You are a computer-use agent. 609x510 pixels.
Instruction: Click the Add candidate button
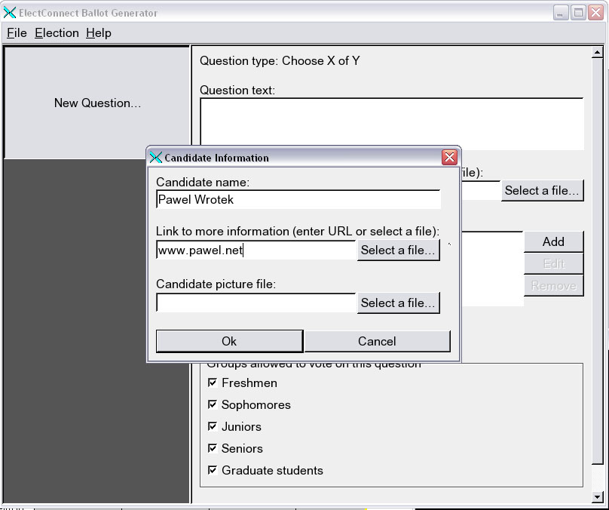click(553, 242)
